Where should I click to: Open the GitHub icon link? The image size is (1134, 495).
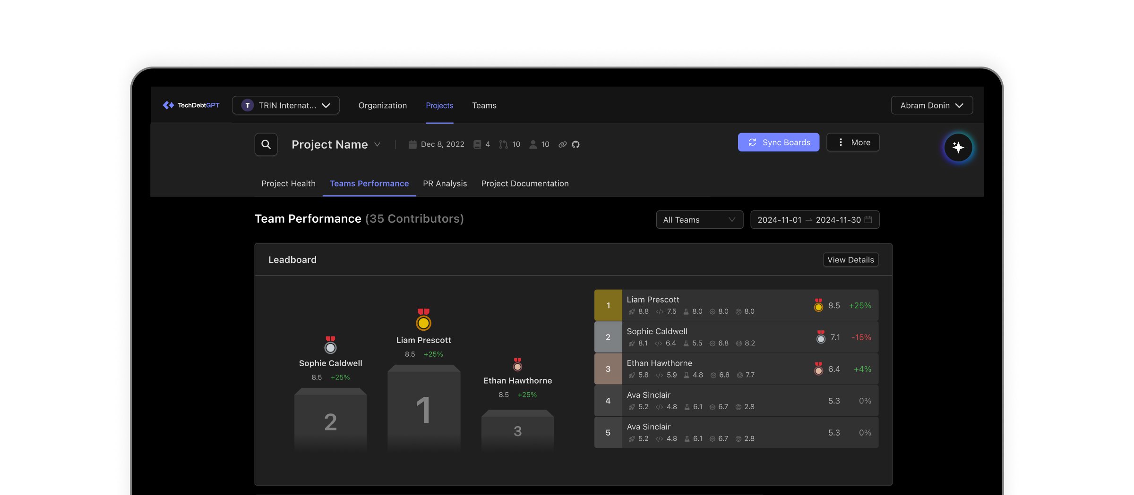click(576, 144)
